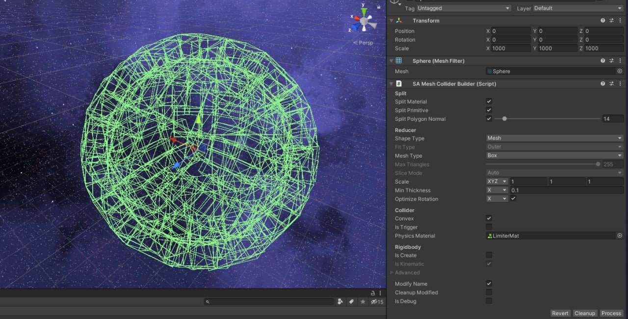The width and height of the screenshot is (628, 319).
Task: Open Physics Material object picker circle
Action: 620,236
